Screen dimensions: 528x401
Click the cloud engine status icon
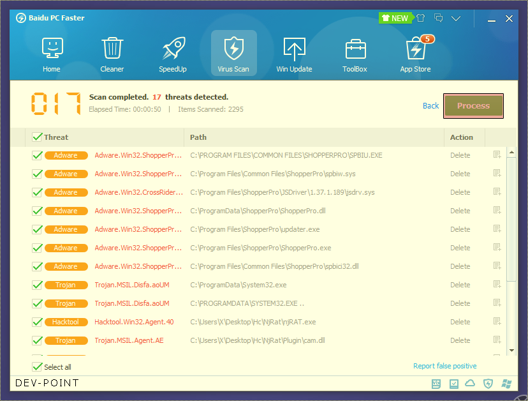[470, 383]
